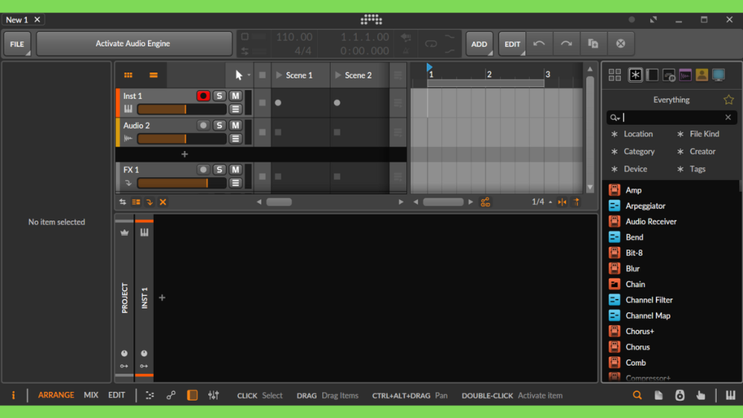Adjust FX 1 volume fader
This screenshot has height=418, width=743.
click(181, 183)
